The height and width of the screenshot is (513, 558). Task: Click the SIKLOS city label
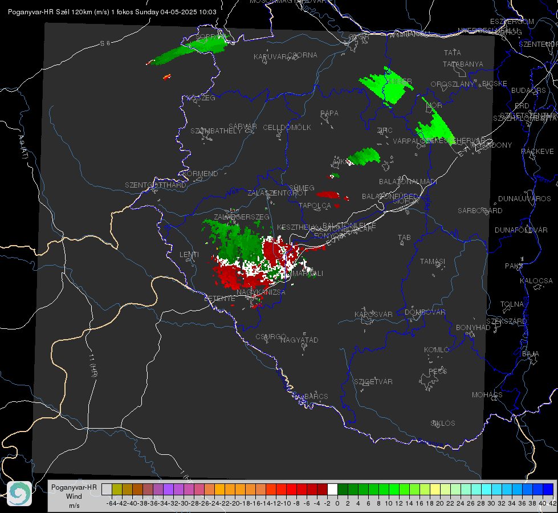click(x=443, y=424)
